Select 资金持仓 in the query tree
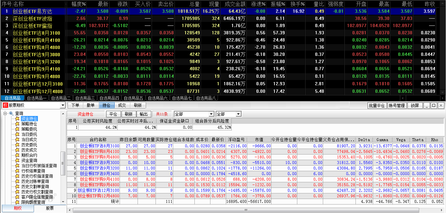The width and height of the screenshot is (446, 213). [x=29, y=119]
